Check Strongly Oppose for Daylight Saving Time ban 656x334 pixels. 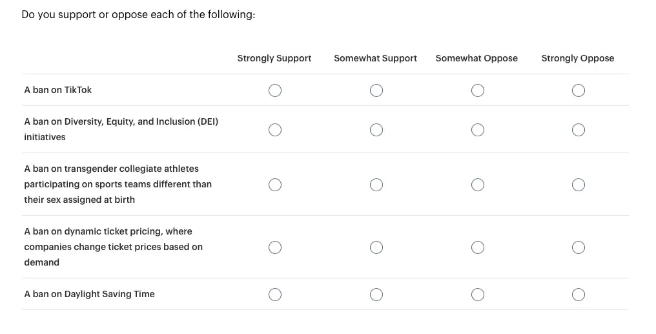[578, 295]
